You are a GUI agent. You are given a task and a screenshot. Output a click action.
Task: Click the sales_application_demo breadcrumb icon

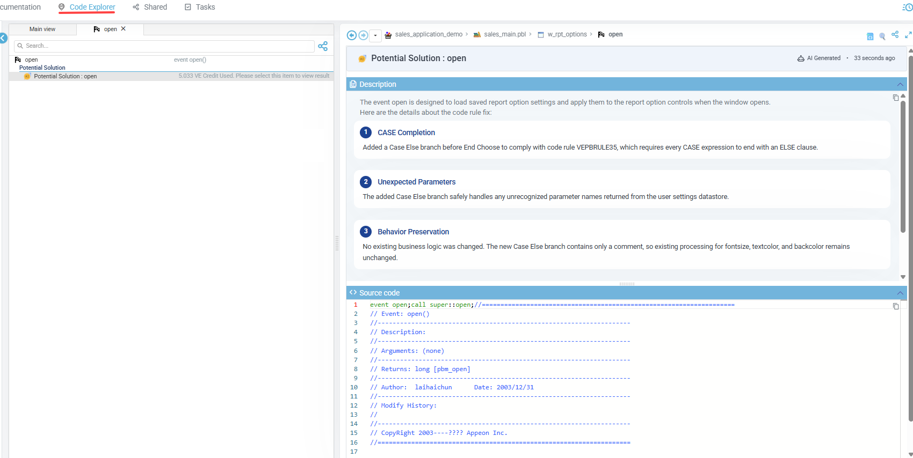coord(388,35)
